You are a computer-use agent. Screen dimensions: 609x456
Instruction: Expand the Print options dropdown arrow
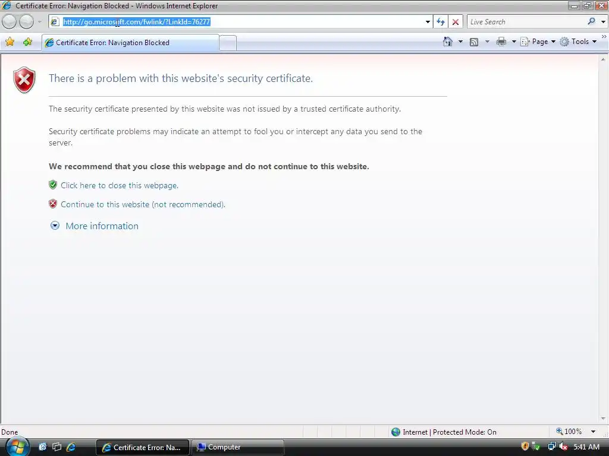click(514, 42)
